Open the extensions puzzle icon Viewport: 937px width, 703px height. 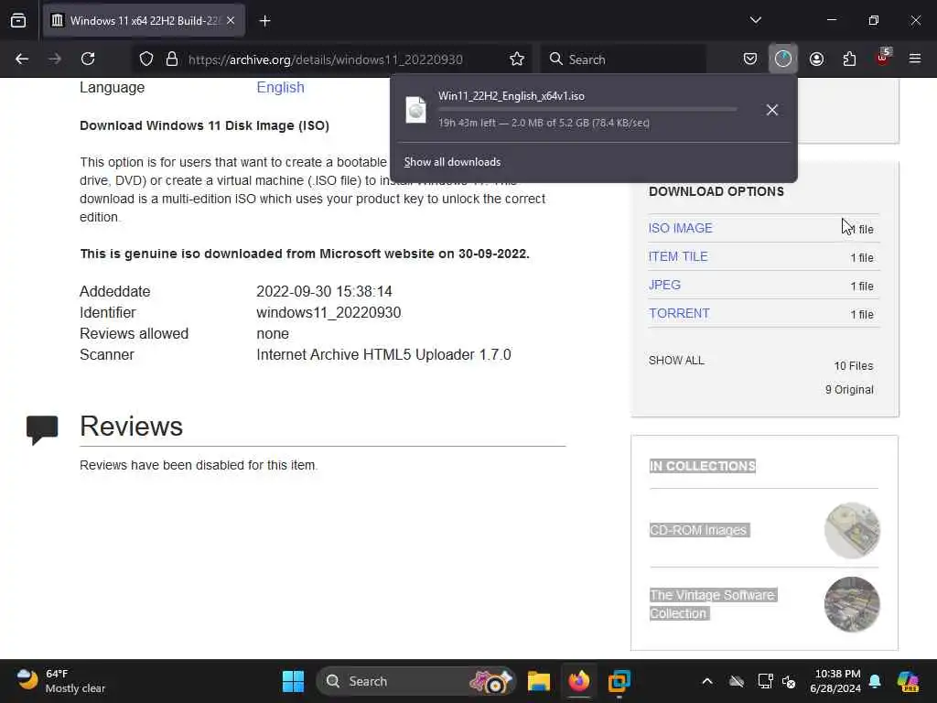click(849, 59)
